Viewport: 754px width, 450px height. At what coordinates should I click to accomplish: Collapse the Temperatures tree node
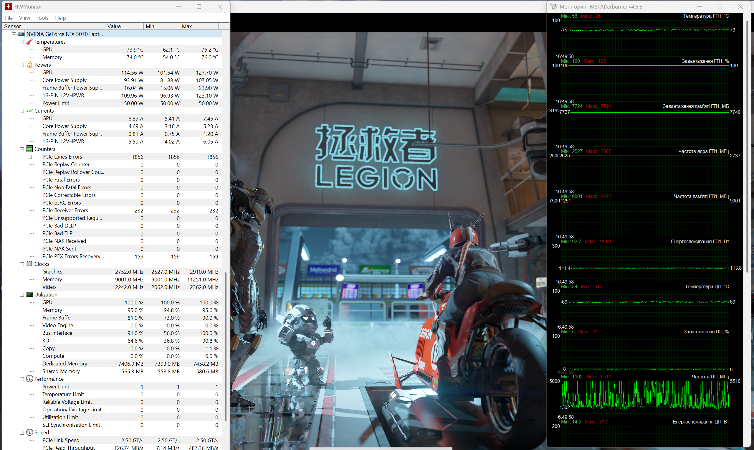coord(22,42)
